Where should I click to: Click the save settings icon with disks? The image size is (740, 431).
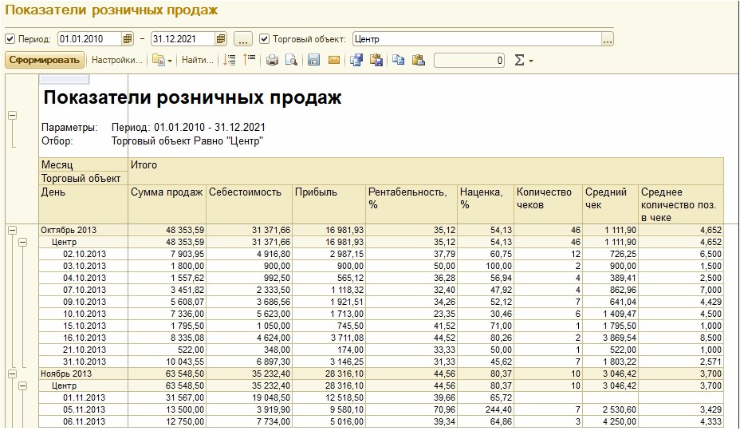pyautogui.click(x=356, y=60)
